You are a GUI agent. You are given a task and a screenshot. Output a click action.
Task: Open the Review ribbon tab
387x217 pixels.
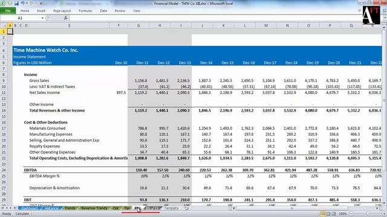[x=120, y=11]
